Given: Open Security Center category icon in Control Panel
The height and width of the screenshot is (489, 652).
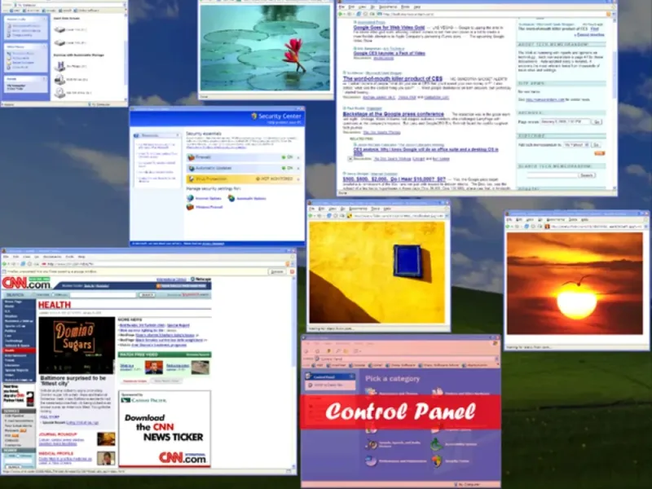Looking at the screenshot, I should (x=437, y=460).
